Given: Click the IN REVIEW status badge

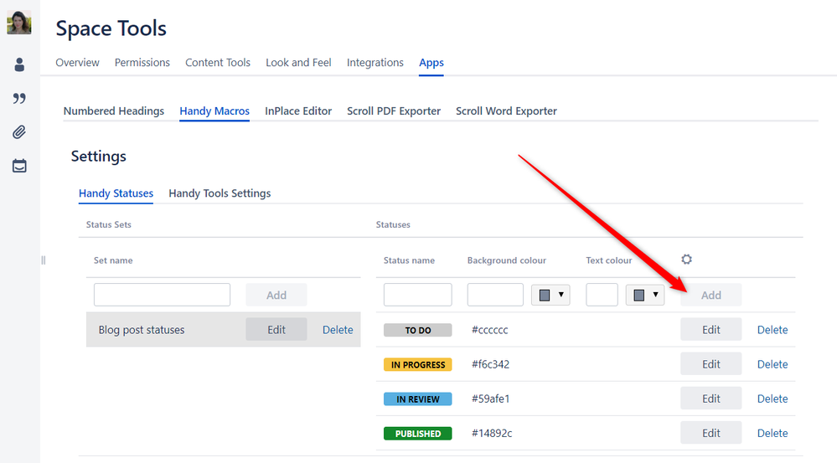Looking at the screenshot, I should (x=418, y=399).
